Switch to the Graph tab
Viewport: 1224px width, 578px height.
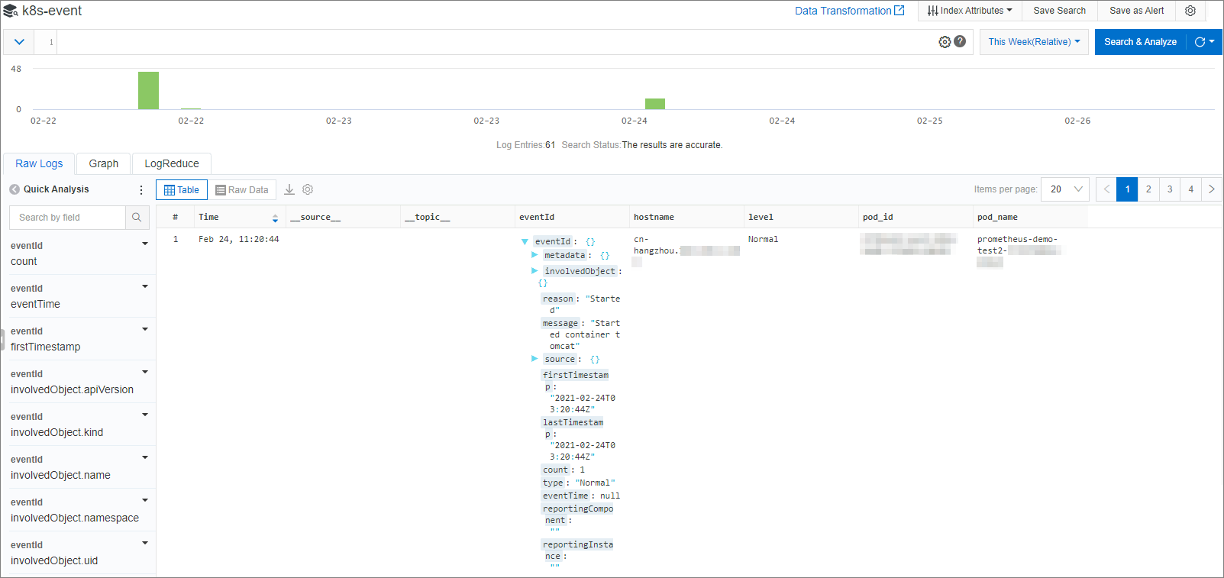[104, 163]
